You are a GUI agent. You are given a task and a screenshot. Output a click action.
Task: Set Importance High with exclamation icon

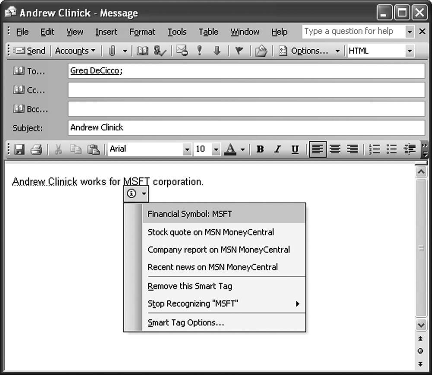[200, 51]
